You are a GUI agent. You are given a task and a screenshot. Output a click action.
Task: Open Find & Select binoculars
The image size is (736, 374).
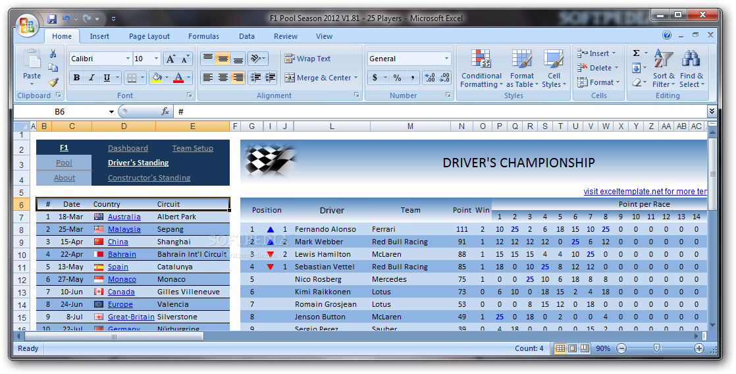coord(691,68)
